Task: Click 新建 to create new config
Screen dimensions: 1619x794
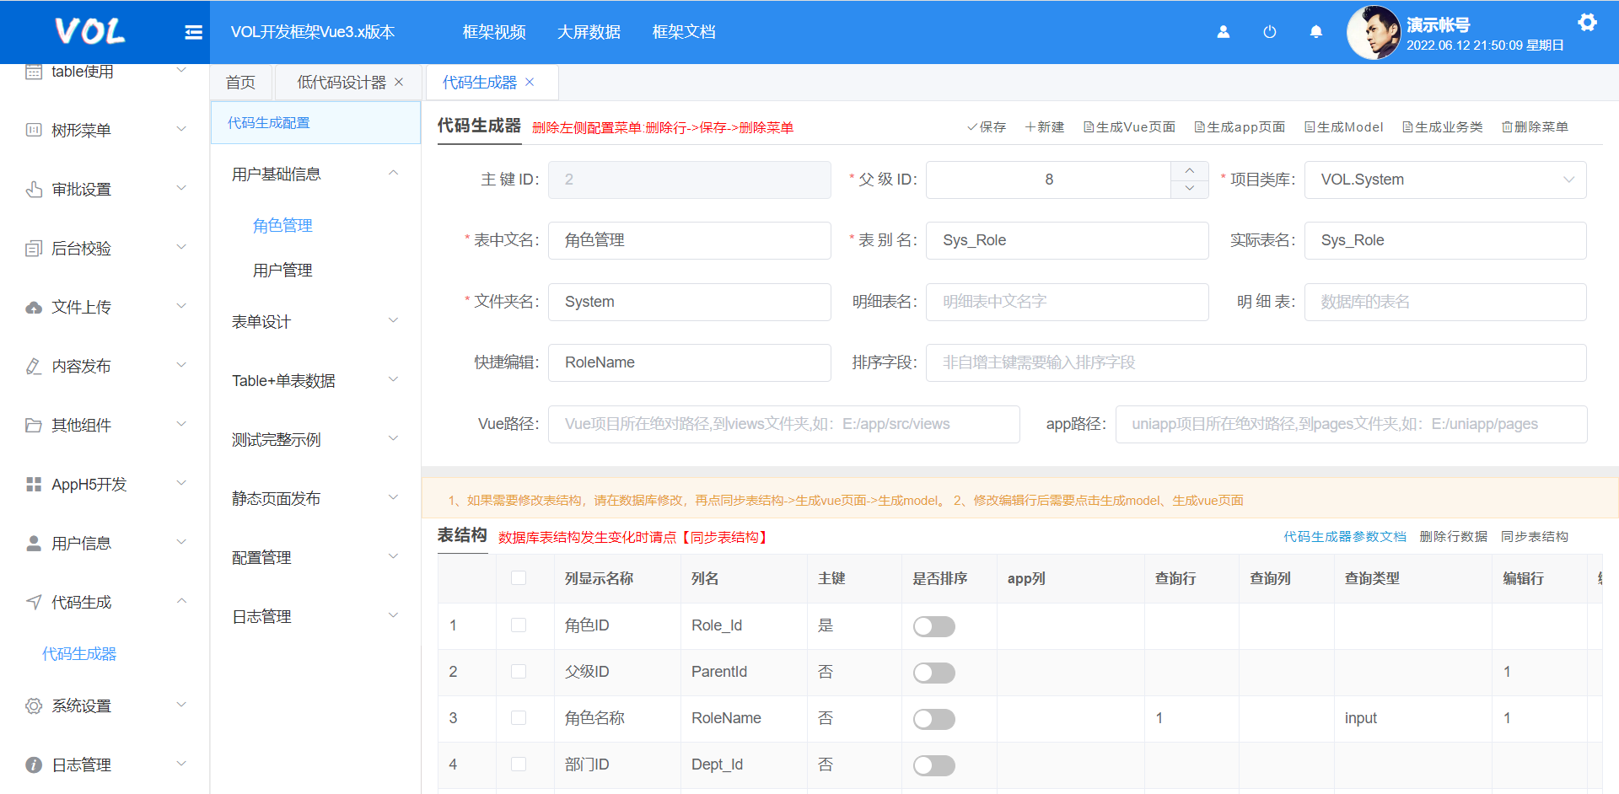Action: (1044, 127)
